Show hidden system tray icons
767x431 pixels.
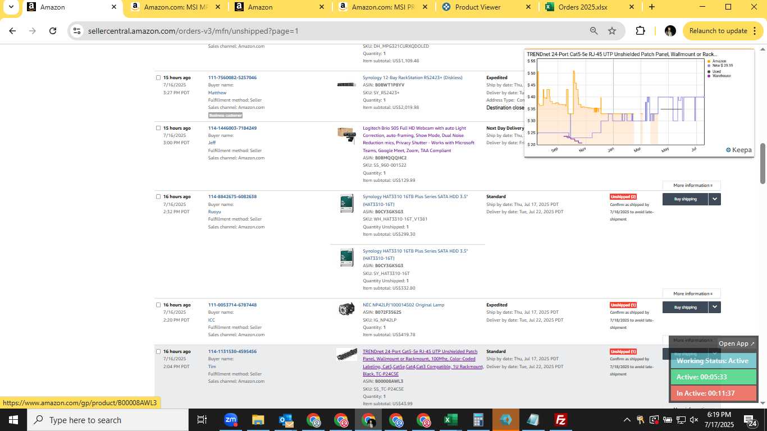(627, 420)
